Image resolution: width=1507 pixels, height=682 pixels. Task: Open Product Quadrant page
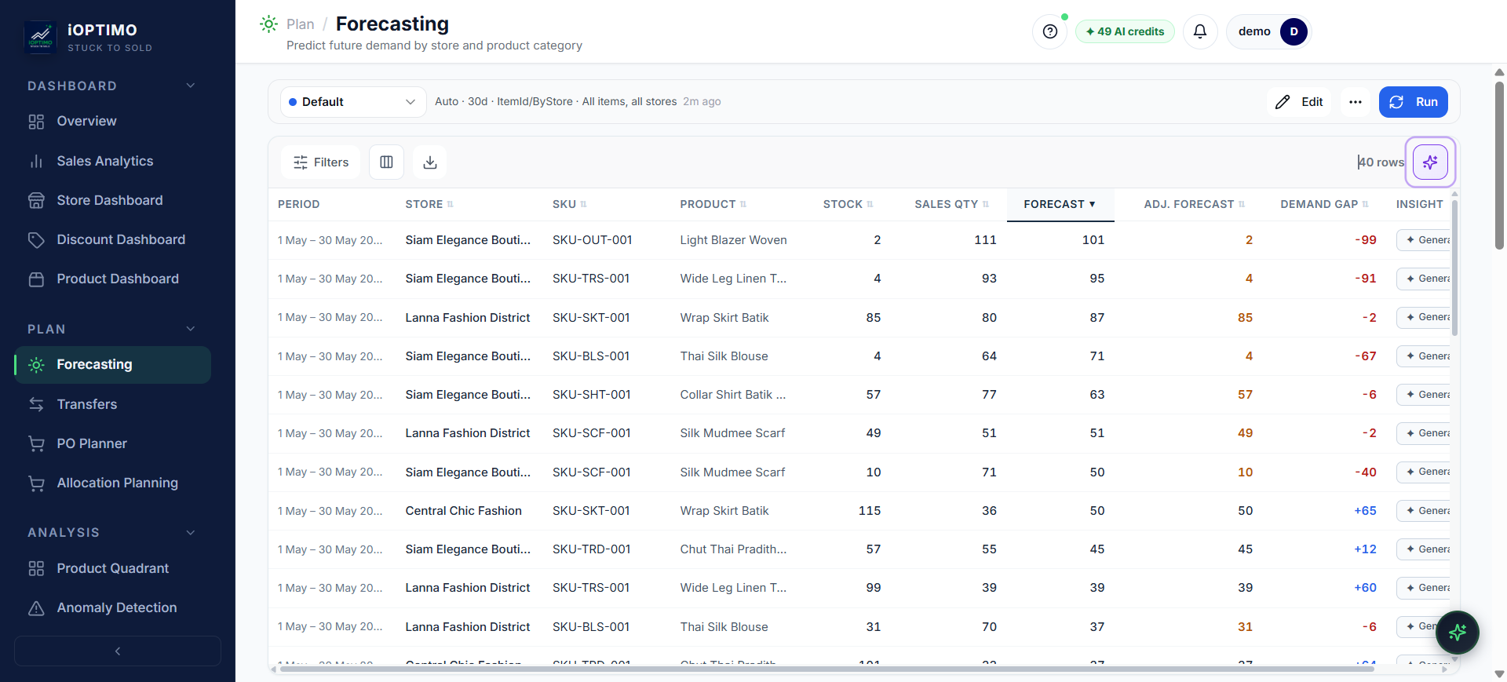(112, 568)
